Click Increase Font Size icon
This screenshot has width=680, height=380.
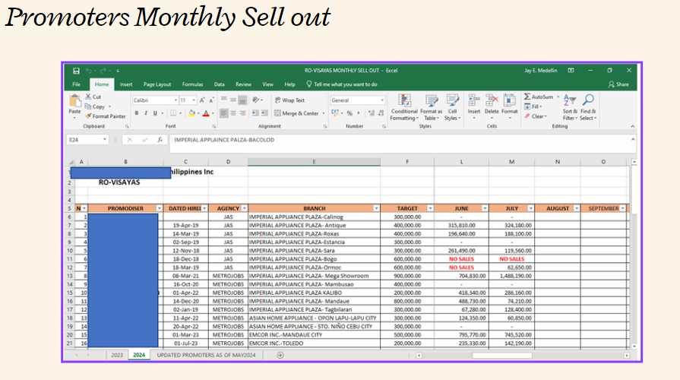[202, 100]
